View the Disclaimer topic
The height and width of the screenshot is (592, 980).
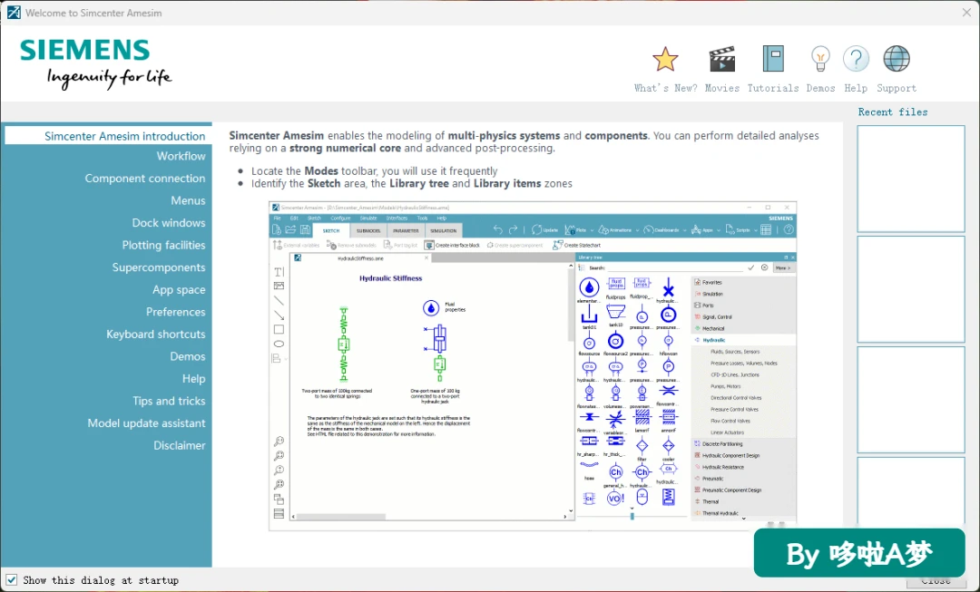coord(180,445)
